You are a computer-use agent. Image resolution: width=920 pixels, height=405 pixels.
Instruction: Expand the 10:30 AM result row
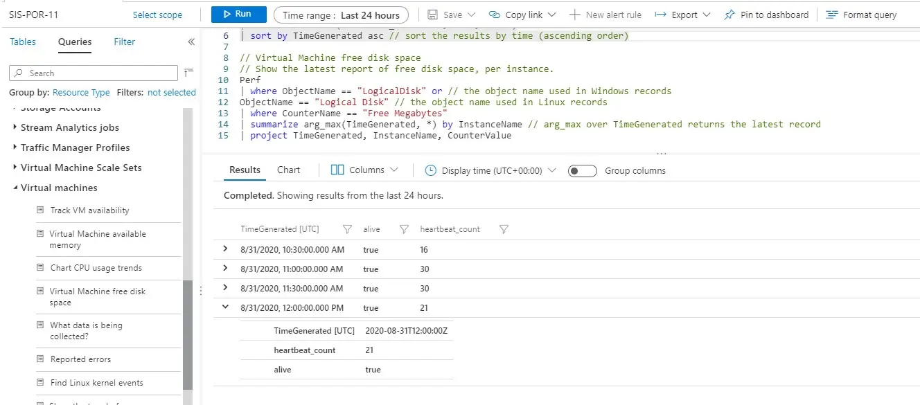click(x=225, y=249)
